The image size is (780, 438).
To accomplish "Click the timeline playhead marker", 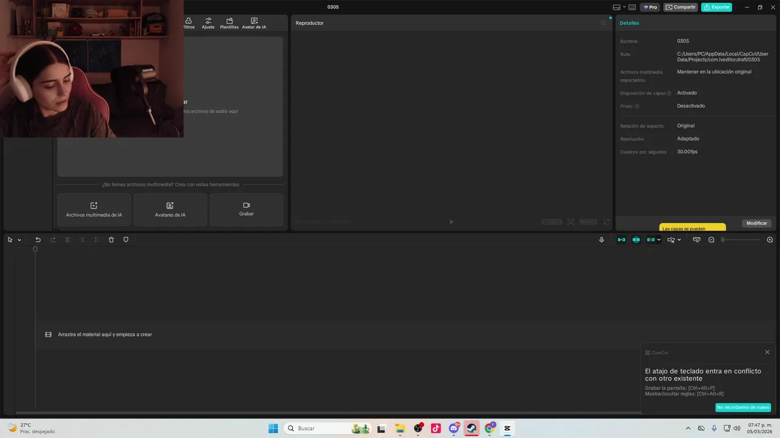I will [x=35, y=249].
